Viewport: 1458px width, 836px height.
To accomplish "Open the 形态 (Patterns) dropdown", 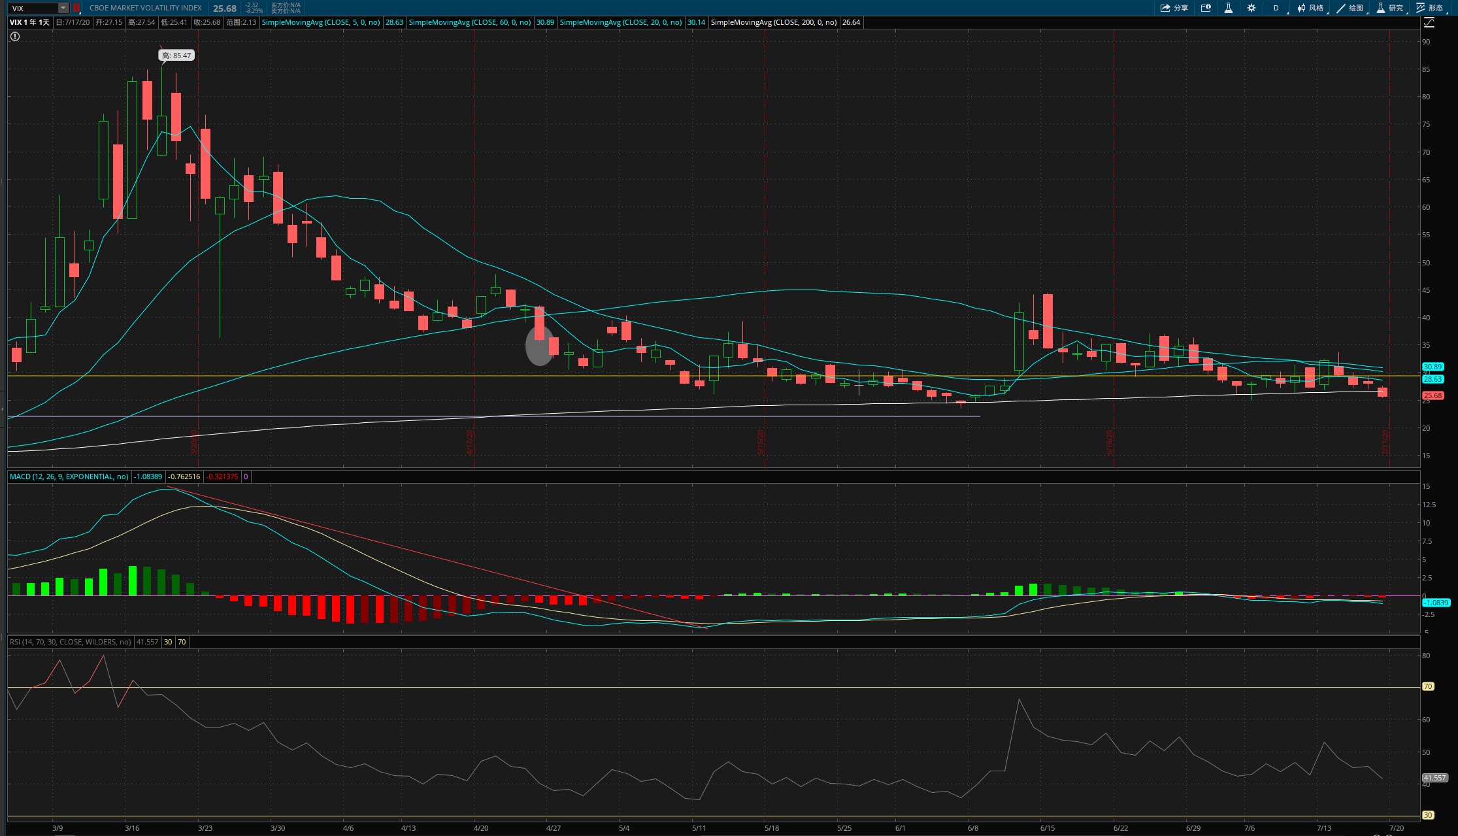I will pyautogui.click(x=1430, y=8).
